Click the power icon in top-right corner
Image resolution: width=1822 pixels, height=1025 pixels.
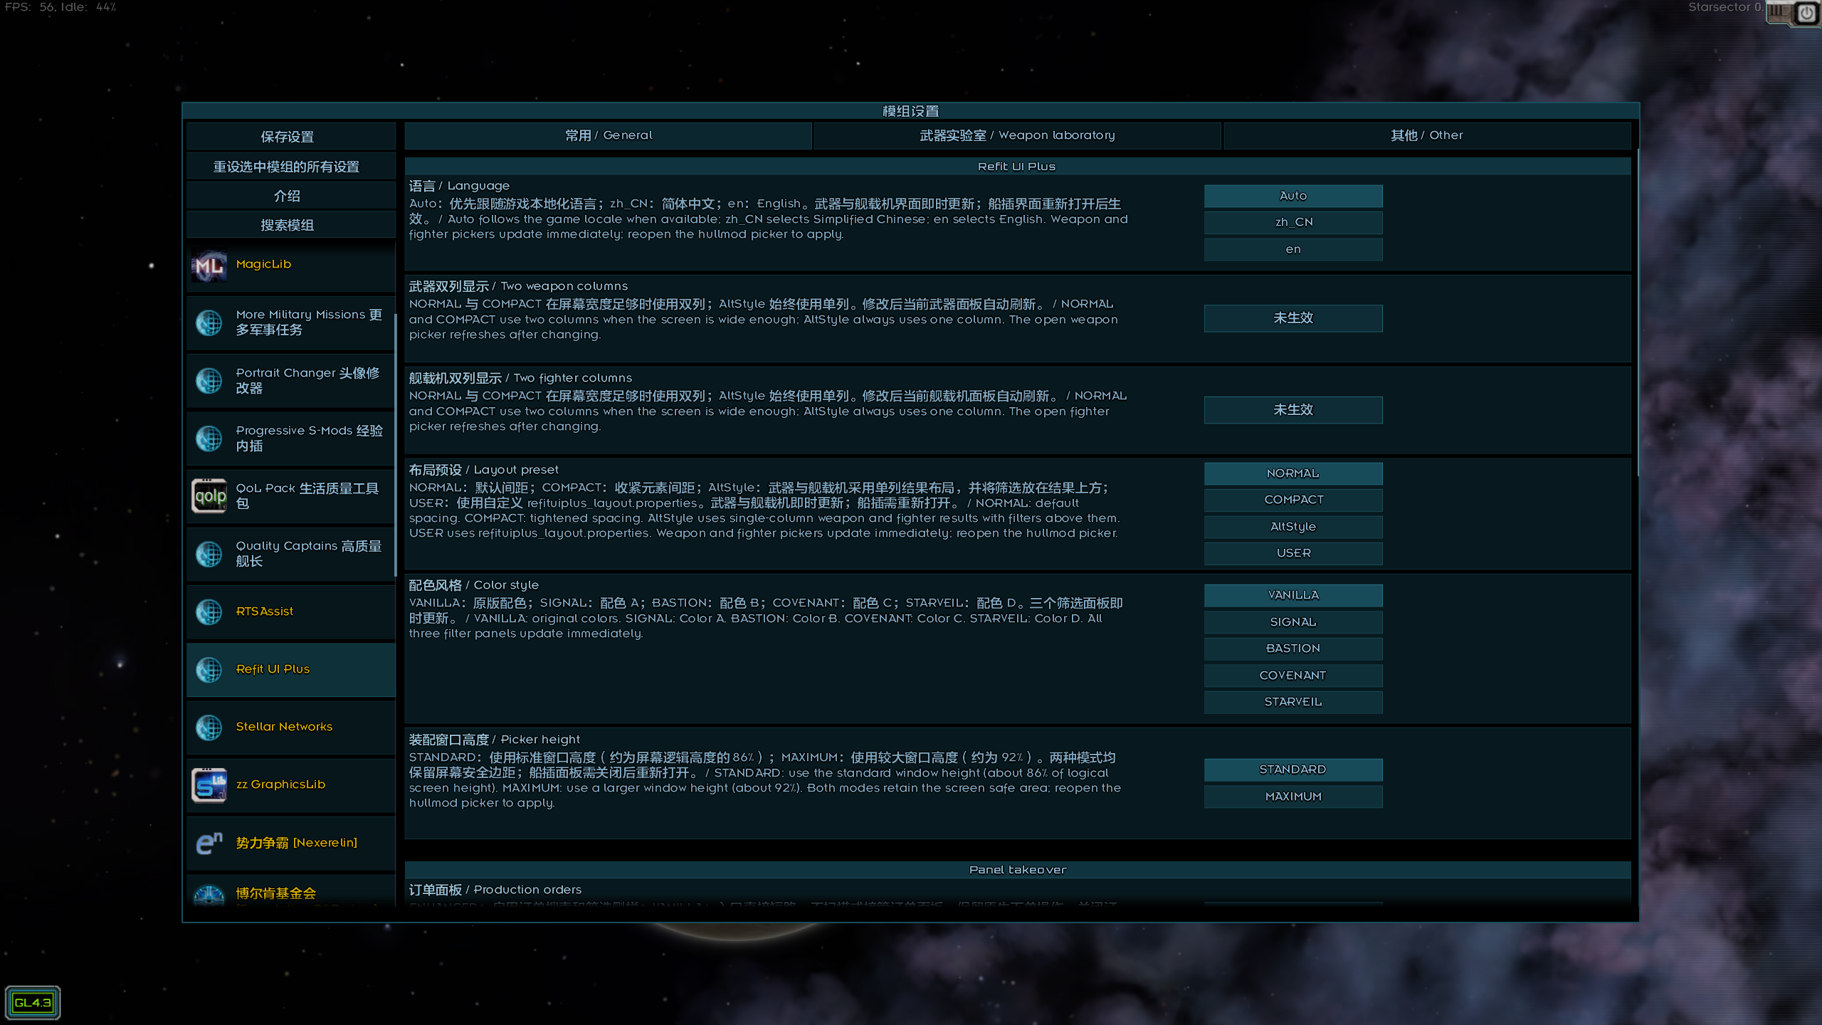(1806, 13)
